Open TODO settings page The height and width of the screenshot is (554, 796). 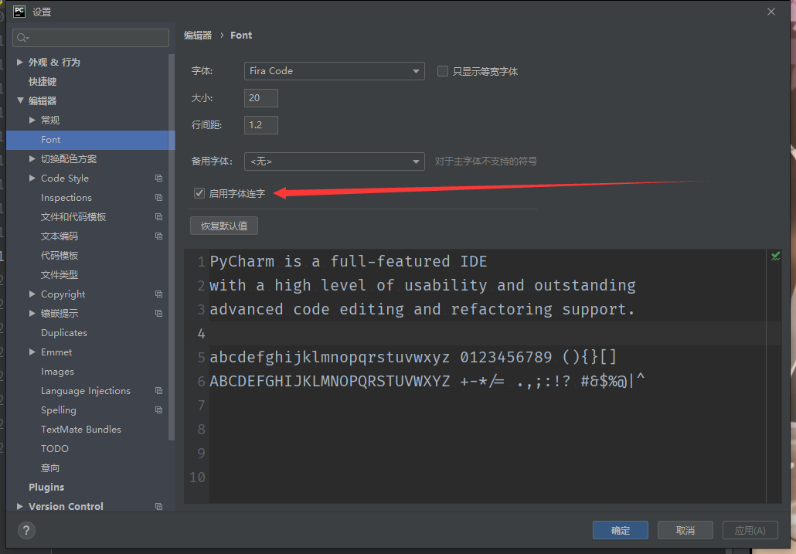point(55,448)
